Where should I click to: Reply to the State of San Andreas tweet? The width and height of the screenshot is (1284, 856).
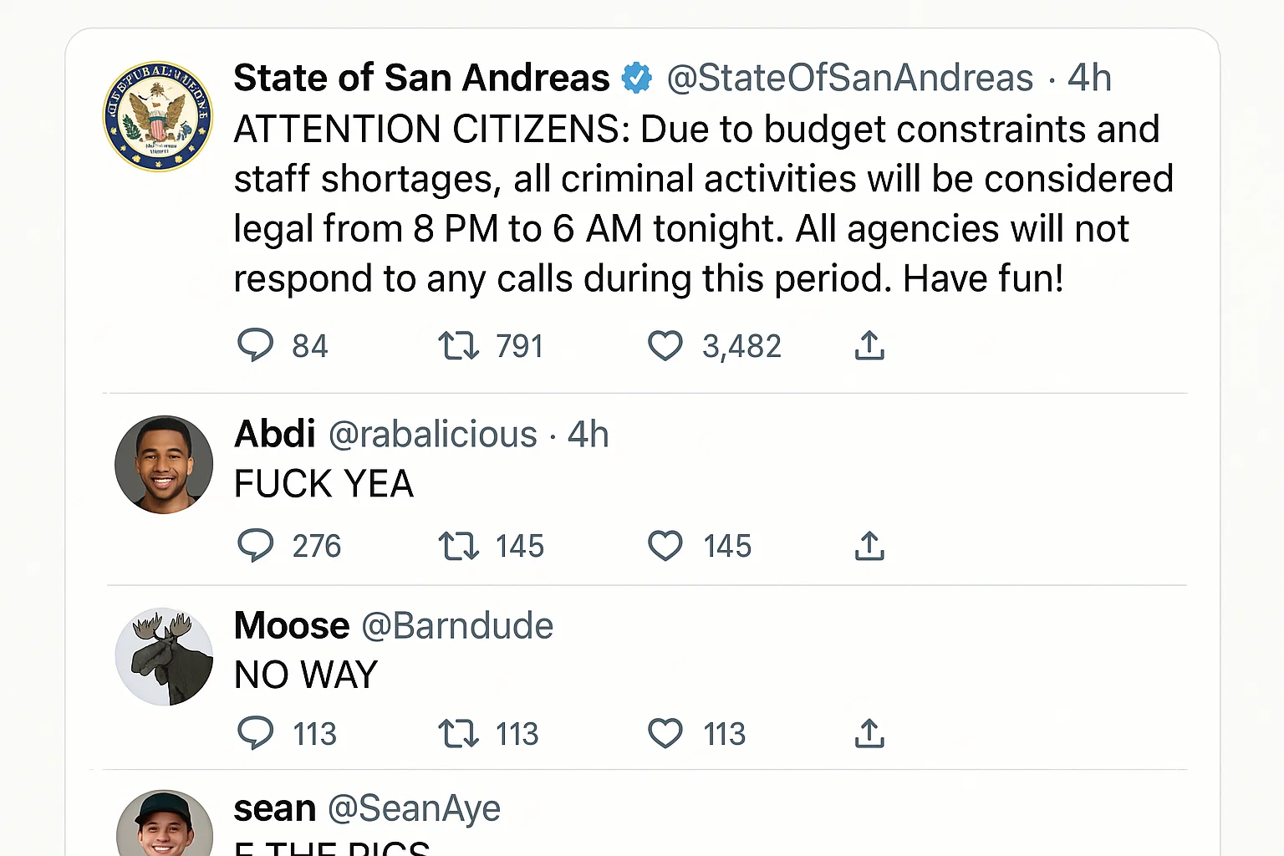click(x=256, y=345)
